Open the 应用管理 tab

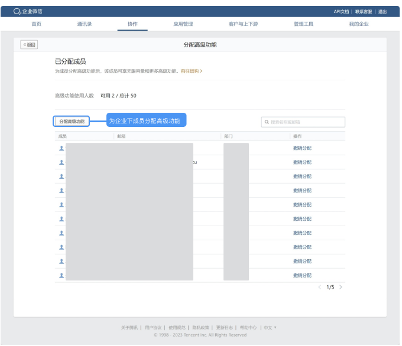[183, 24]
